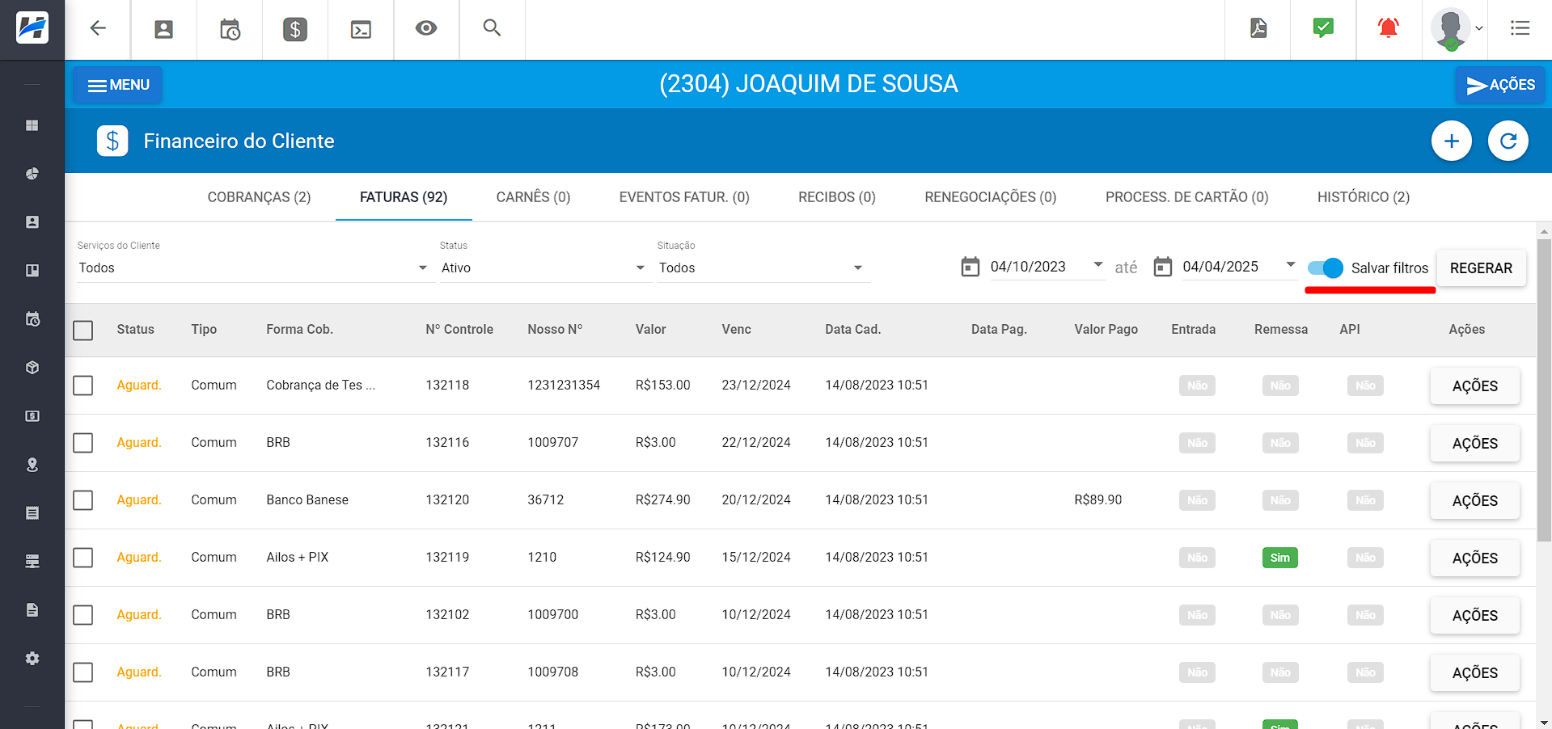1552x729 pixels.
Task: Click the AÇÕES button in the client header
Action: coord(1500,85)
